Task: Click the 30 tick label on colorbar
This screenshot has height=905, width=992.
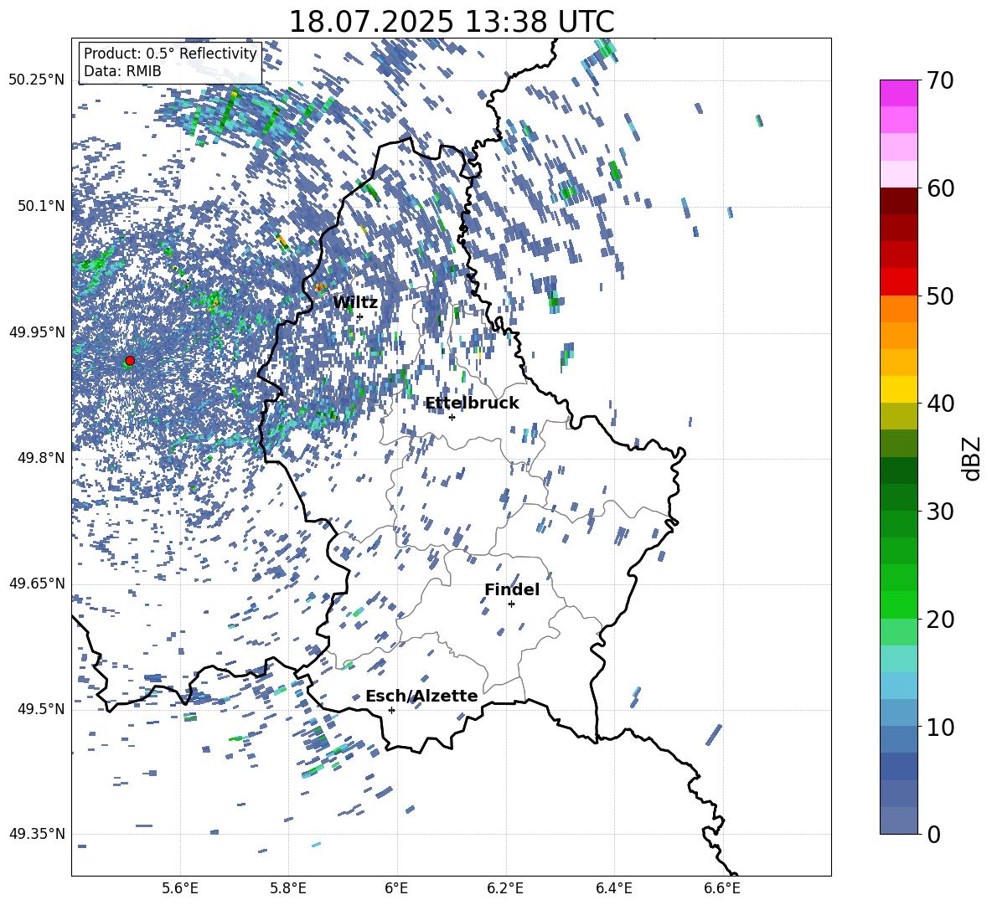Action: [x=940, y=512]
